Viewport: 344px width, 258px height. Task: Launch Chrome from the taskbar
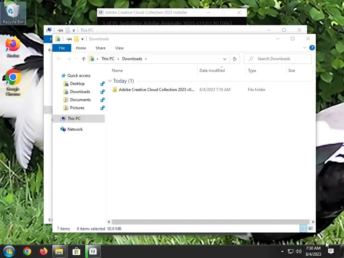(27, 251)
